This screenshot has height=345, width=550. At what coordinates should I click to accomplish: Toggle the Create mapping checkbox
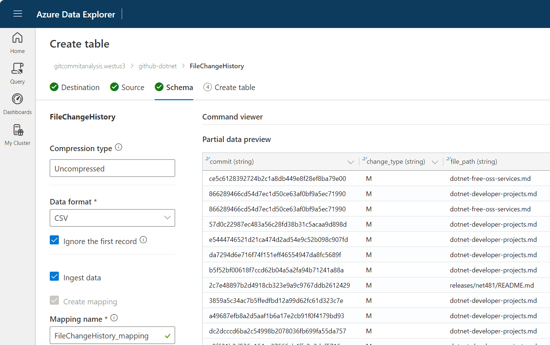tap(54, 300)
